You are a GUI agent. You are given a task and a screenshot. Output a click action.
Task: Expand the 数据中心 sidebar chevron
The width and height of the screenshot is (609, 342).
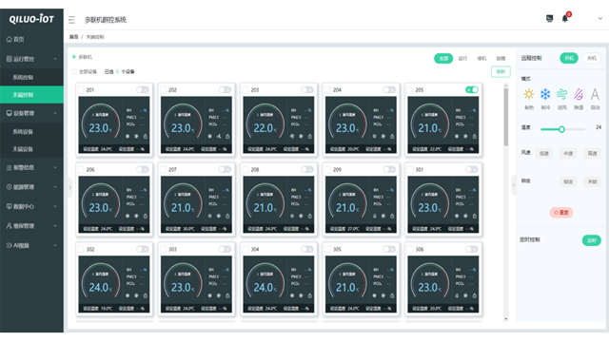coord(55,206)
